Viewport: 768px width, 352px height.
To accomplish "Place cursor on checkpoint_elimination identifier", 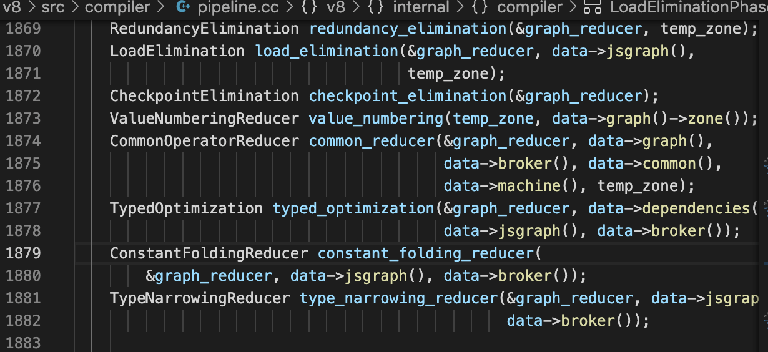I will click(x=406, y=96).
